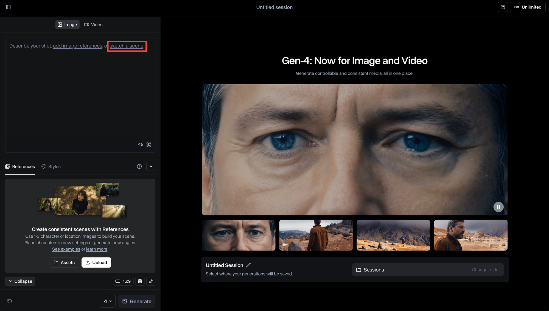Open the adjustments sliders icon

point(151,281)
